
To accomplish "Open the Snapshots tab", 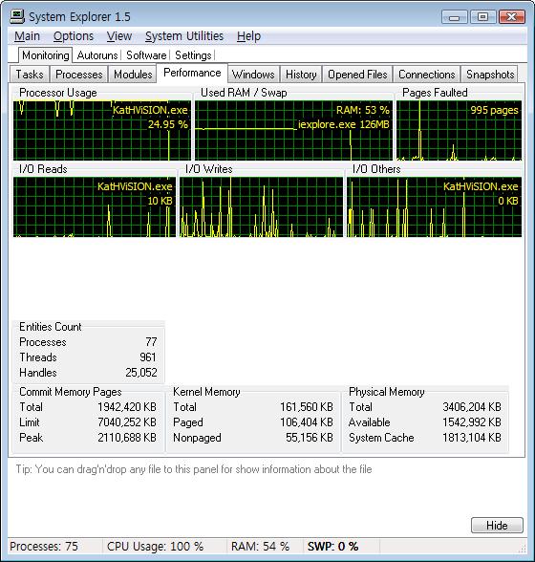I will tap(490, 75).
